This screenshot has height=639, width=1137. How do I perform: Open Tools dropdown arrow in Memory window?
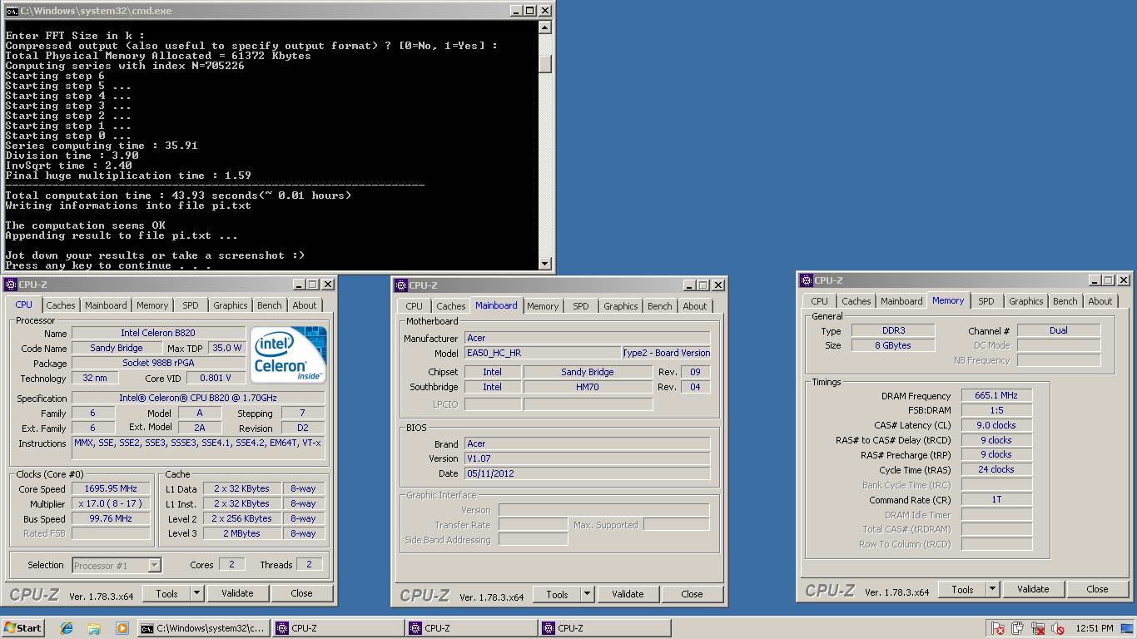tap(993, 589)
